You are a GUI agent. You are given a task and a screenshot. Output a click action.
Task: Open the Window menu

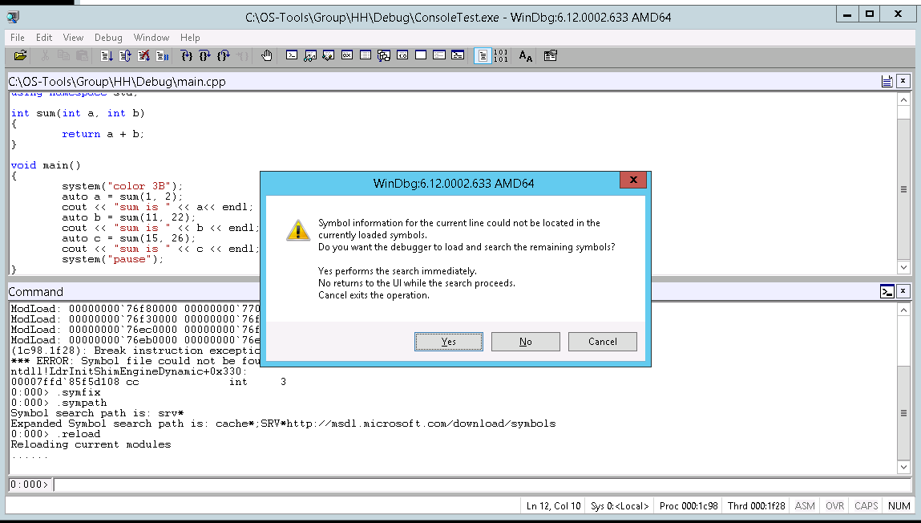point(151,37)
